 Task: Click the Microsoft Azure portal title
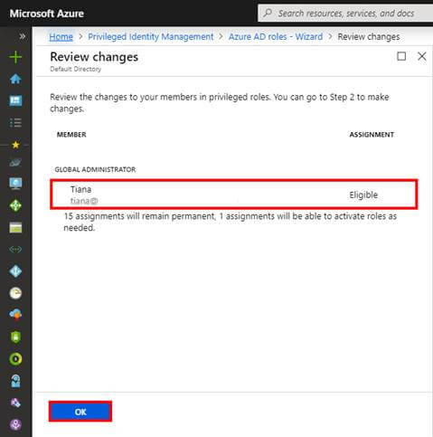click(x=47, y=14)
